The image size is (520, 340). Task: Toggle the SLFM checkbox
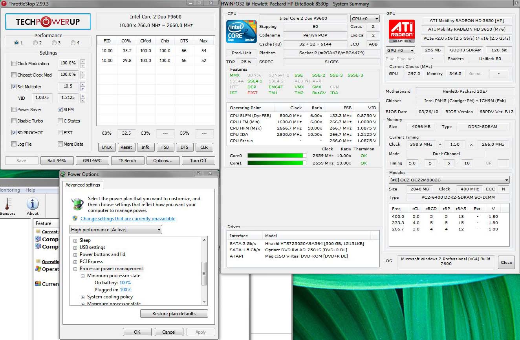tap(60, 110)
